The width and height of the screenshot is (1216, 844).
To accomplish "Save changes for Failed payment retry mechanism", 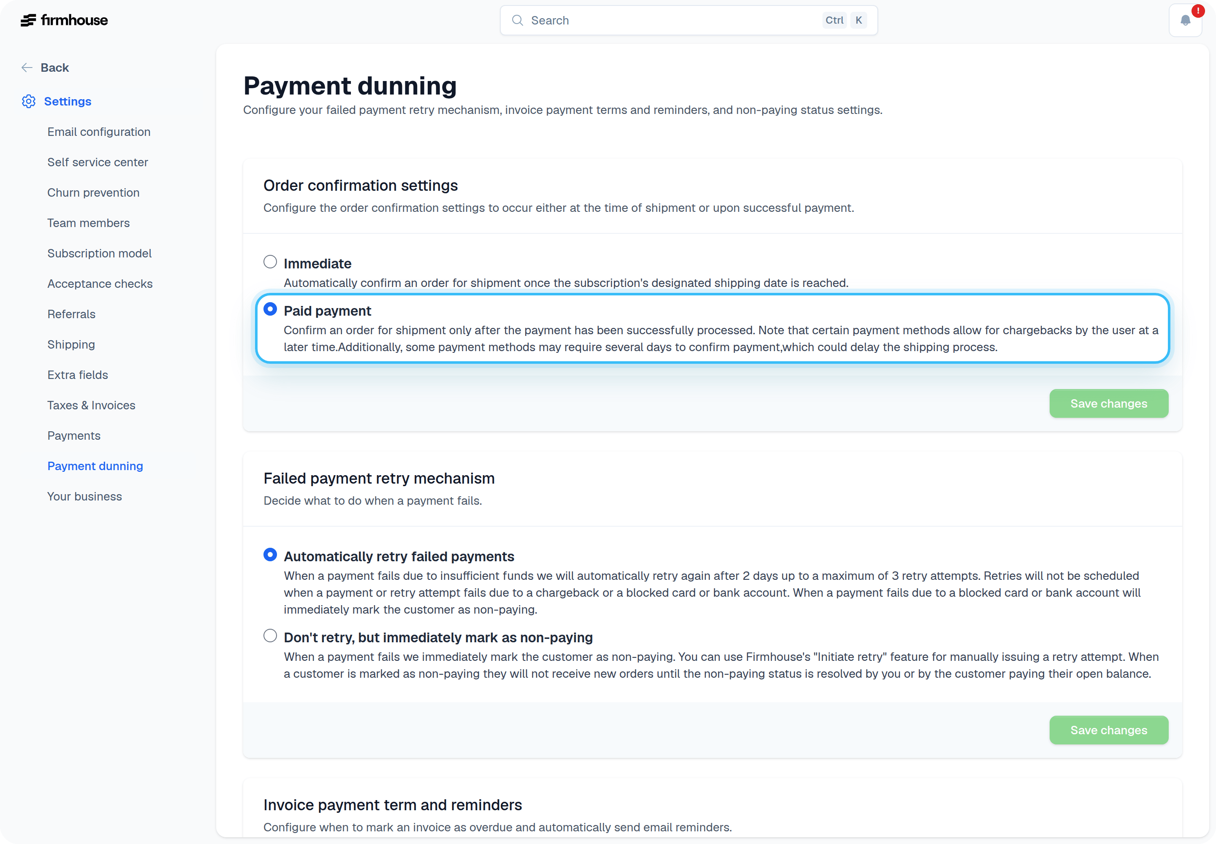I will point(1109,730).
